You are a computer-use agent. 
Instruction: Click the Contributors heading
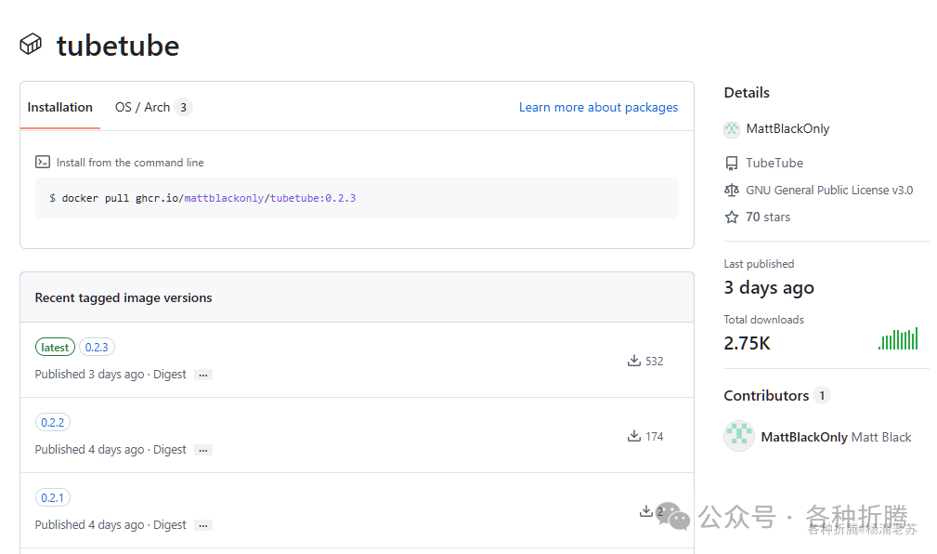point(766,395)
